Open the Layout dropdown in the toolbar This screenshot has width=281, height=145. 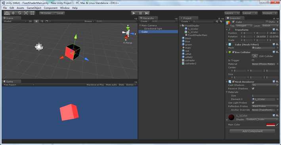coord(250,13)
